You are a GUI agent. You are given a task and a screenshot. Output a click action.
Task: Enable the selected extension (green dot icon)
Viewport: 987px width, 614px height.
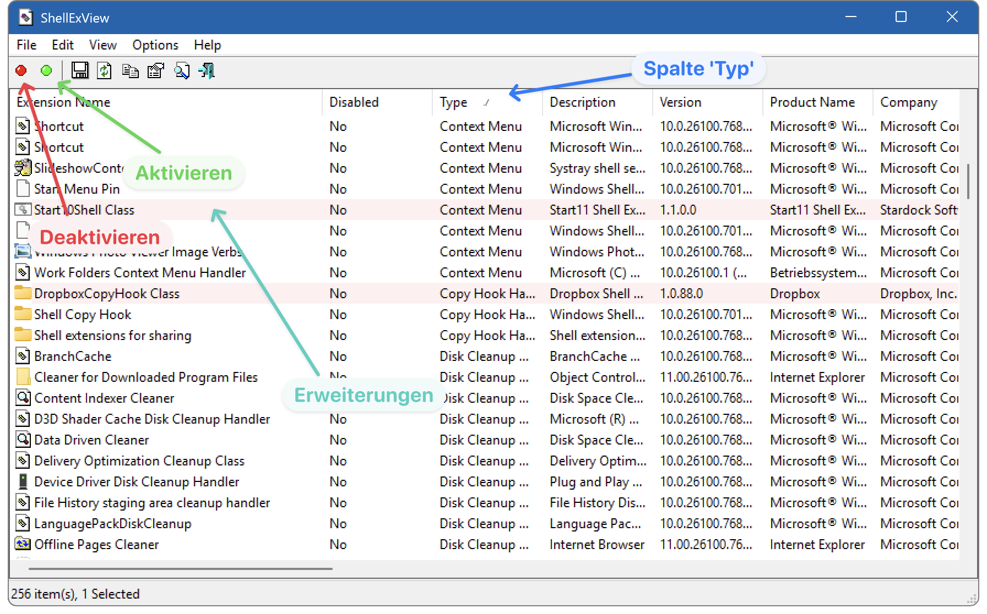point(46,70)
